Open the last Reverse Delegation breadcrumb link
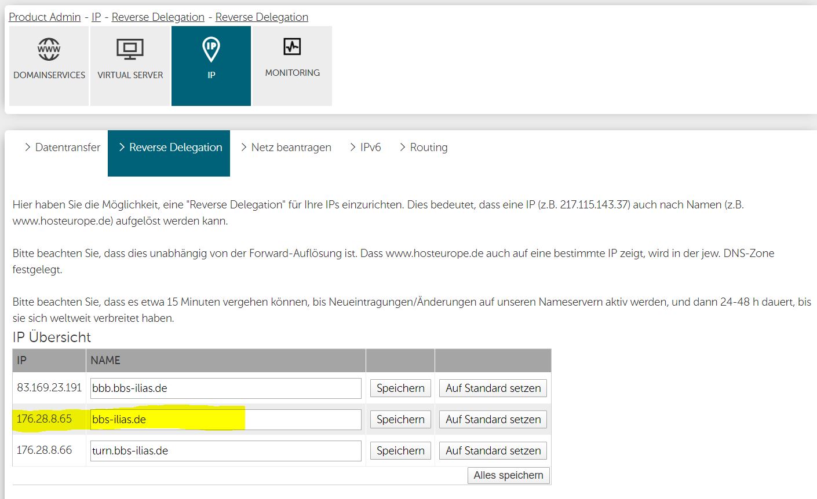Image resolution: width=817 pixels, height=499 pixels. [261, 17]
